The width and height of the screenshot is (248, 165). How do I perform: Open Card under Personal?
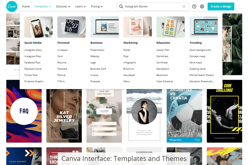(60, 56)
